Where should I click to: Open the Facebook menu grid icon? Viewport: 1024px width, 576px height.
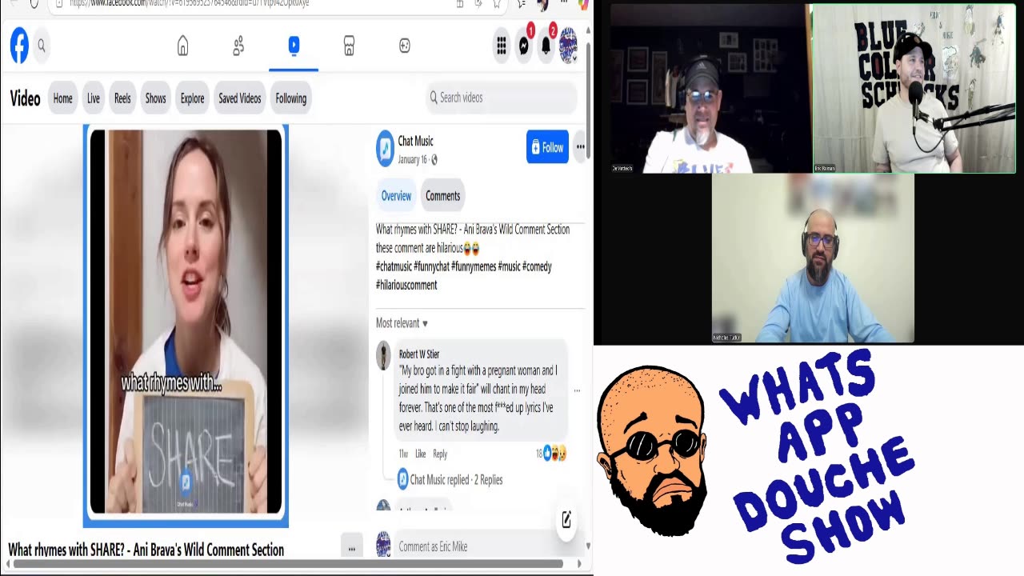click(502, 46)
